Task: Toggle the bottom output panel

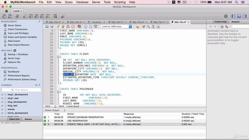Action: pyautogui.click(x=239, y=16)
